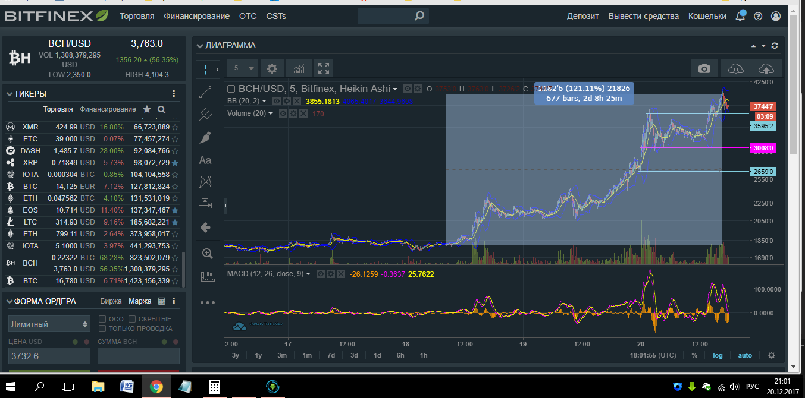Image resolution: width=805 pixels, height=398 pixels.
Task: Open the CSTs menu
Action: click(x=276, y=16)
